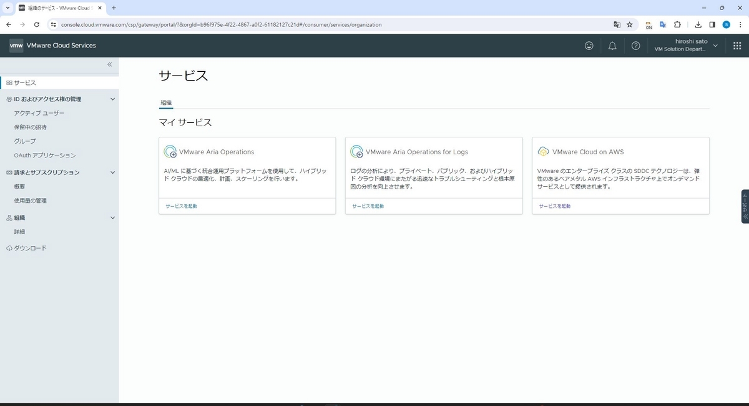Open 概要 under billing section
This screenshot has width=749, height=406.
19,186
